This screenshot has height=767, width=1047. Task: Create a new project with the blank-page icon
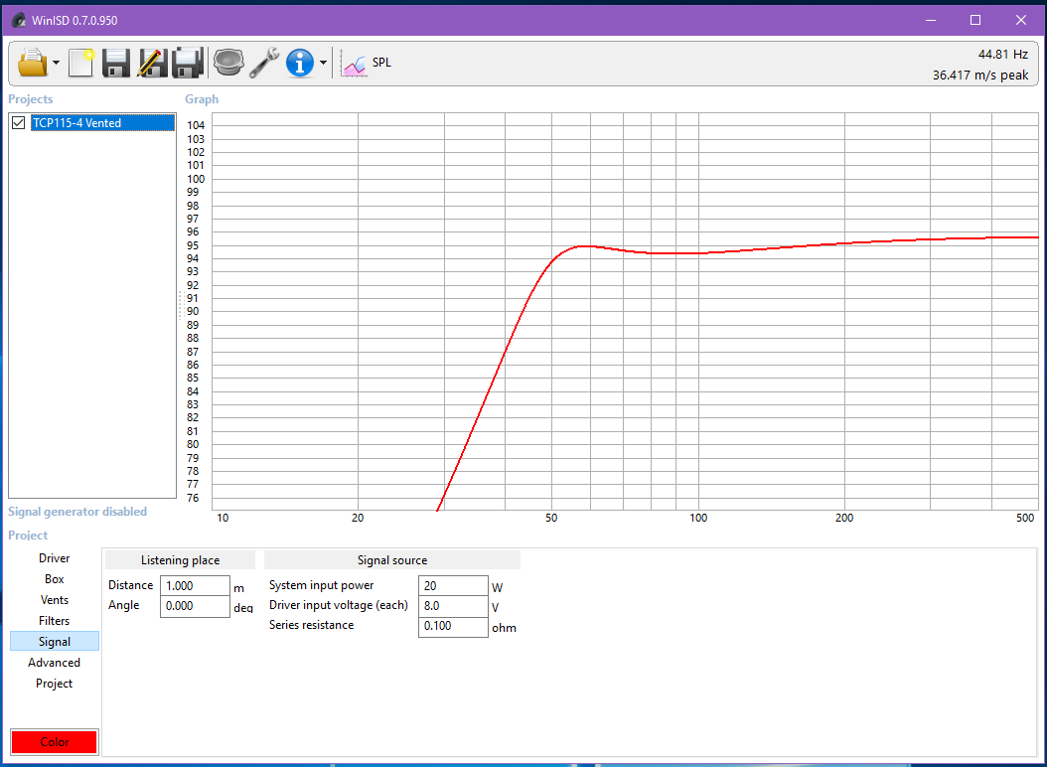(x=80, y=63)
